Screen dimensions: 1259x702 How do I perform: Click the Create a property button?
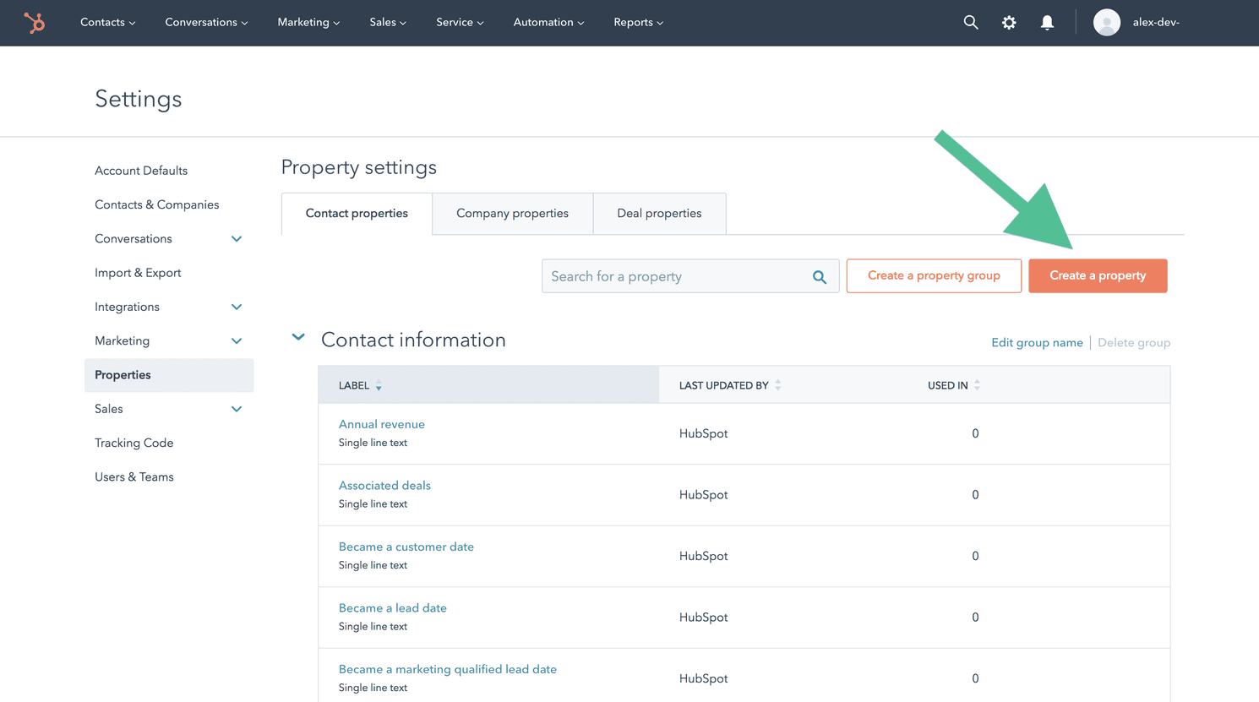[x=1098, y=275]
